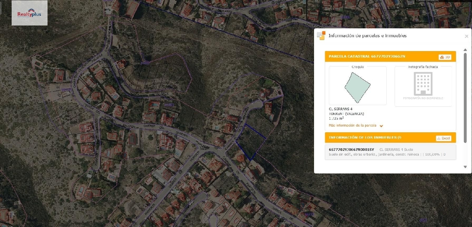
Task: Click the scrollbar down arrow icon
Action: pyautogui.click(x=465, y=167)
